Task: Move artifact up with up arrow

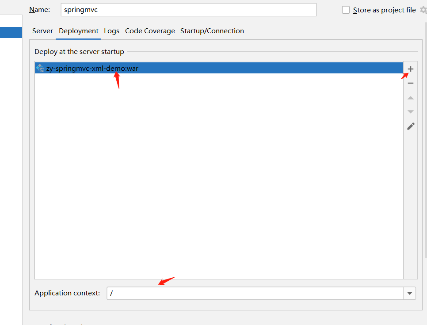Action: pos(410,98)
